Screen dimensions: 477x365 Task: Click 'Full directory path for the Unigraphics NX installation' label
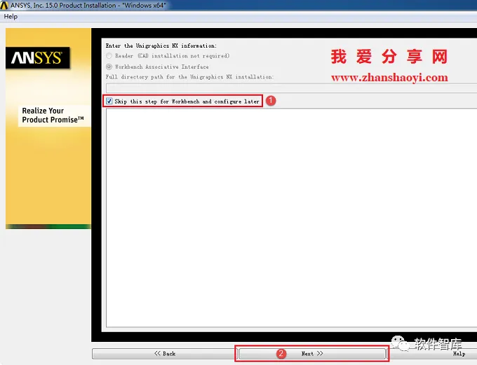tap(189, 77)
